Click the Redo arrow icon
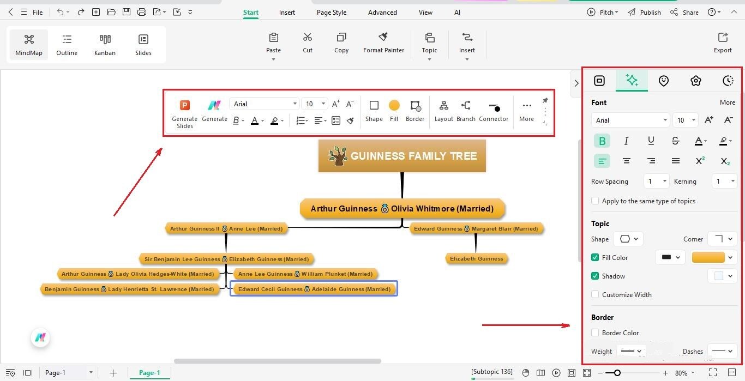 [81, 12]
